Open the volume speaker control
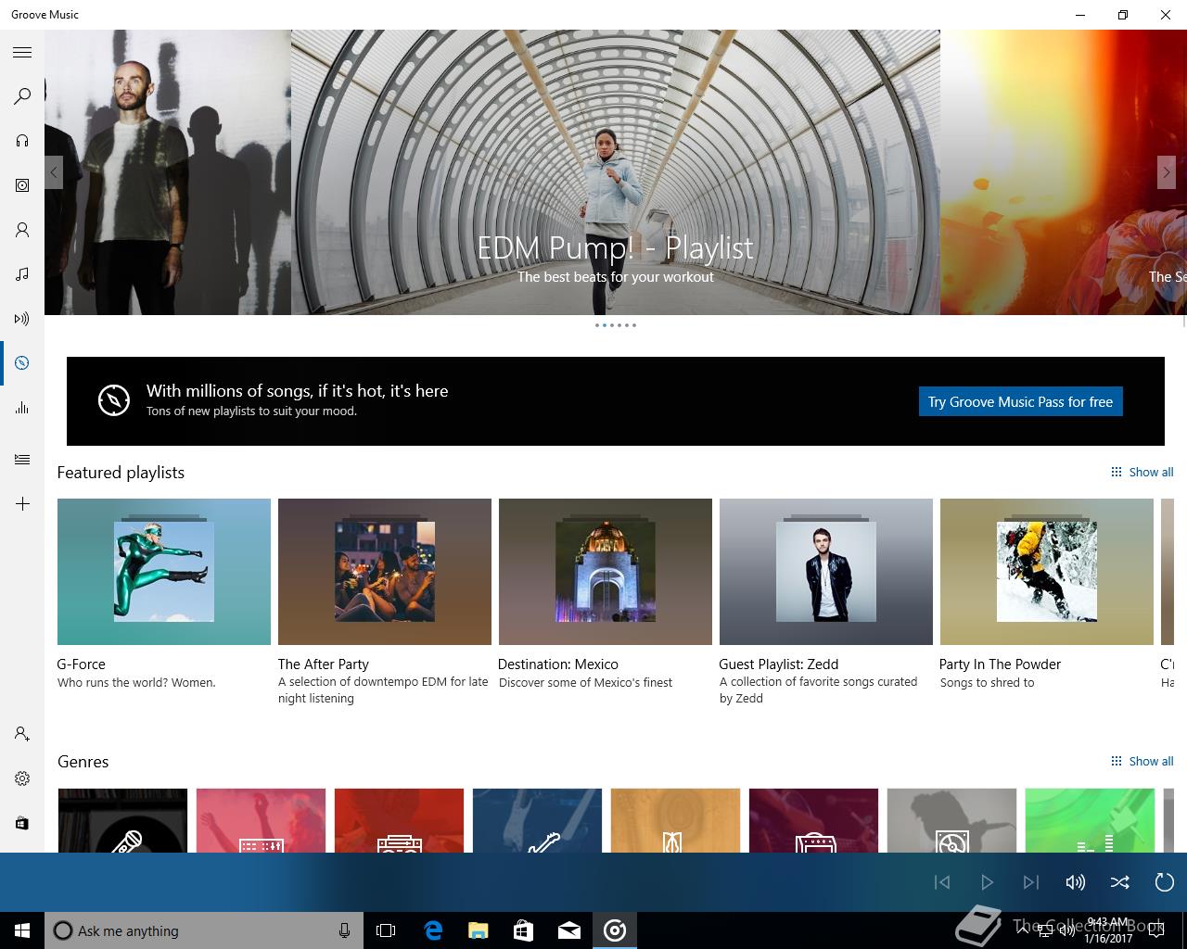 click(1076, 882)
